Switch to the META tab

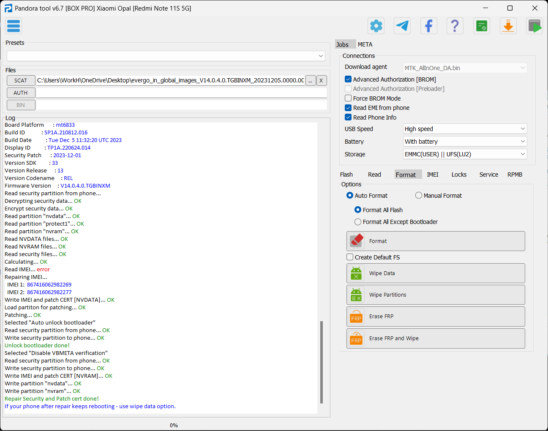(365, 44)
